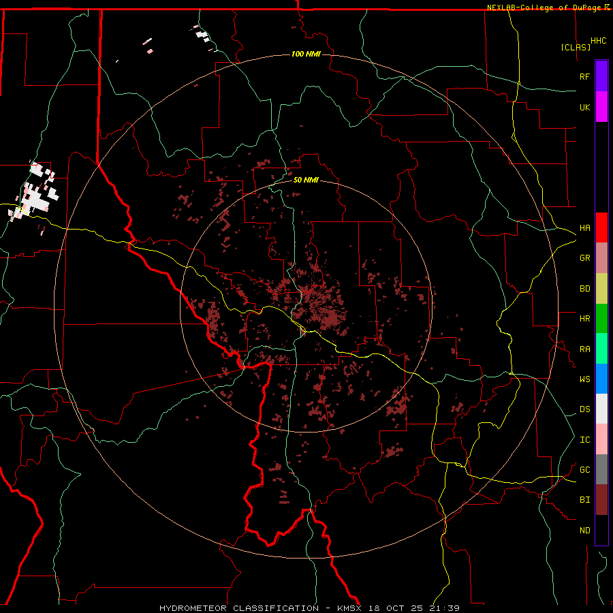Click the green HR legend swatch

[601, 319]
